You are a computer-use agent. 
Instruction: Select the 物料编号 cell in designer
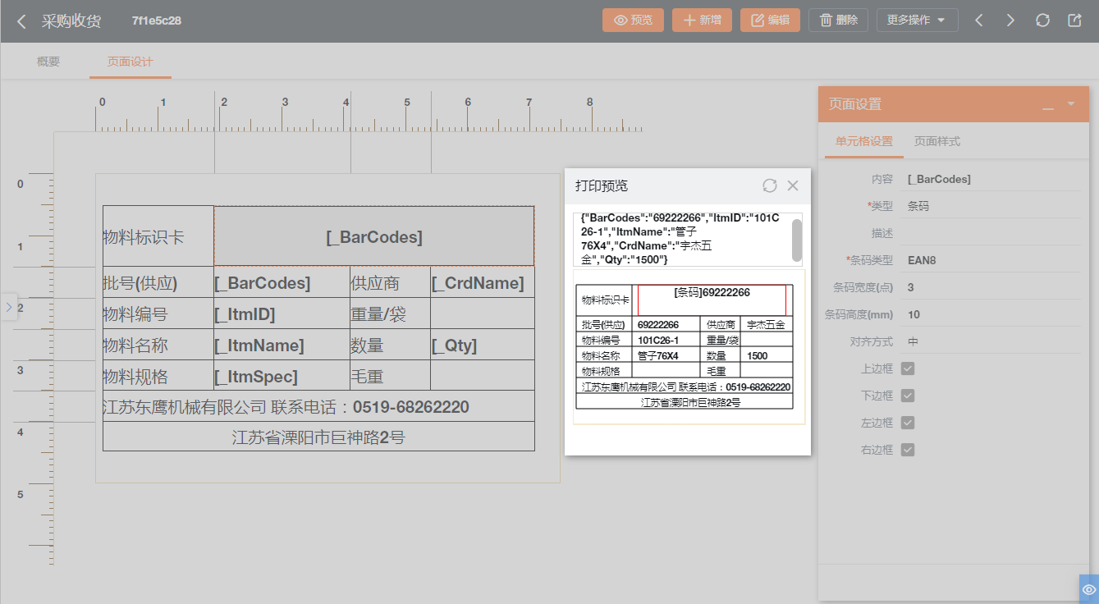(158, 313)
